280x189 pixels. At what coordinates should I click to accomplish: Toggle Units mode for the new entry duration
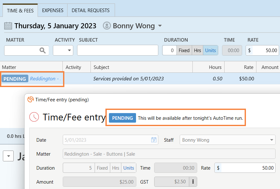[211, 50]
